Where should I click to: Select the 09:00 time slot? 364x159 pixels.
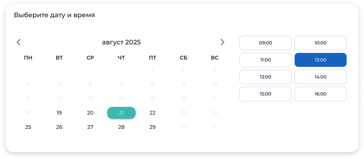click(x=265, y=43)
